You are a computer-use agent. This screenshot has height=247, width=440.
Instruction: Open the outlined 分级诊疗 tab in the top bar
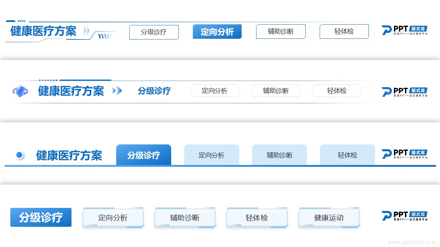[154, 32]
